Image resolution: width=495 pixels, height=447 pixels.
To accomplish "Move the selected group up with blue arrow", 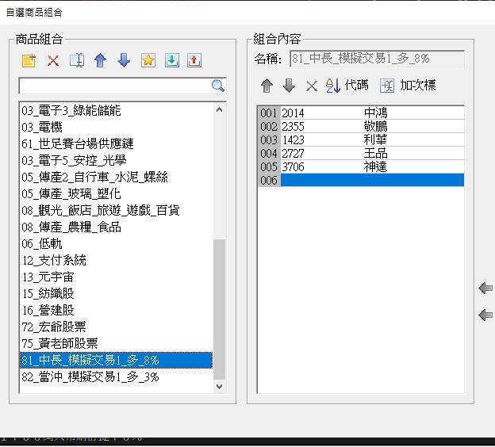I will point(100,61).
